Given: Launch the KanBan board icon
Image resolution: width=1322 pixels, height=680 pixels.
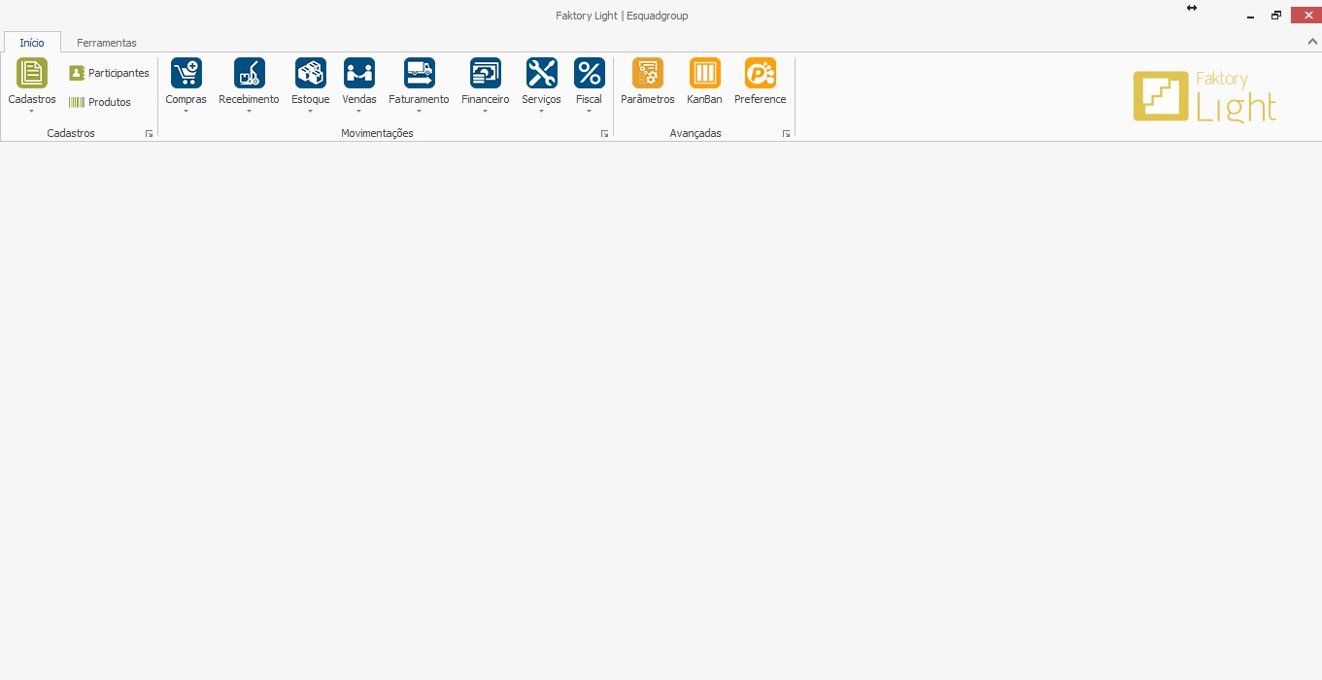Looking at the screenshot, I should [704, 73].
